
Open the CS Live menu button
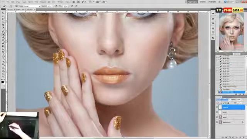(229, 2)
